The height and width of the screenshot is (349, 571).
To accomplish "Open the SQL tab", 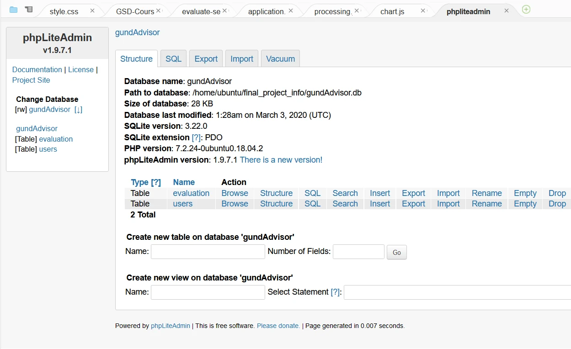I will tap(173, 59).
